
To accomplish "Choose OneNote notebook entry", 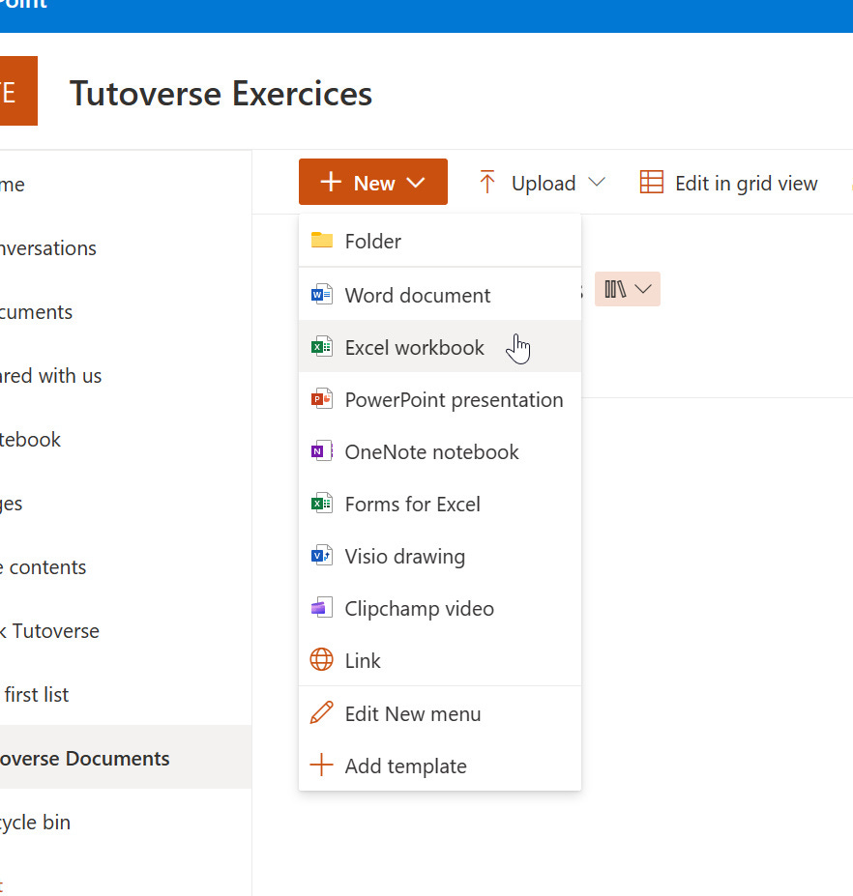I will (440, 451).
